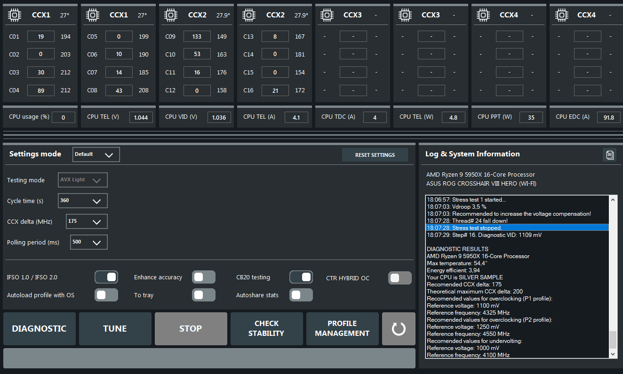Click the log scrollbar up arrow
Viewport: 623px width, 374px height.
(613, 200)
